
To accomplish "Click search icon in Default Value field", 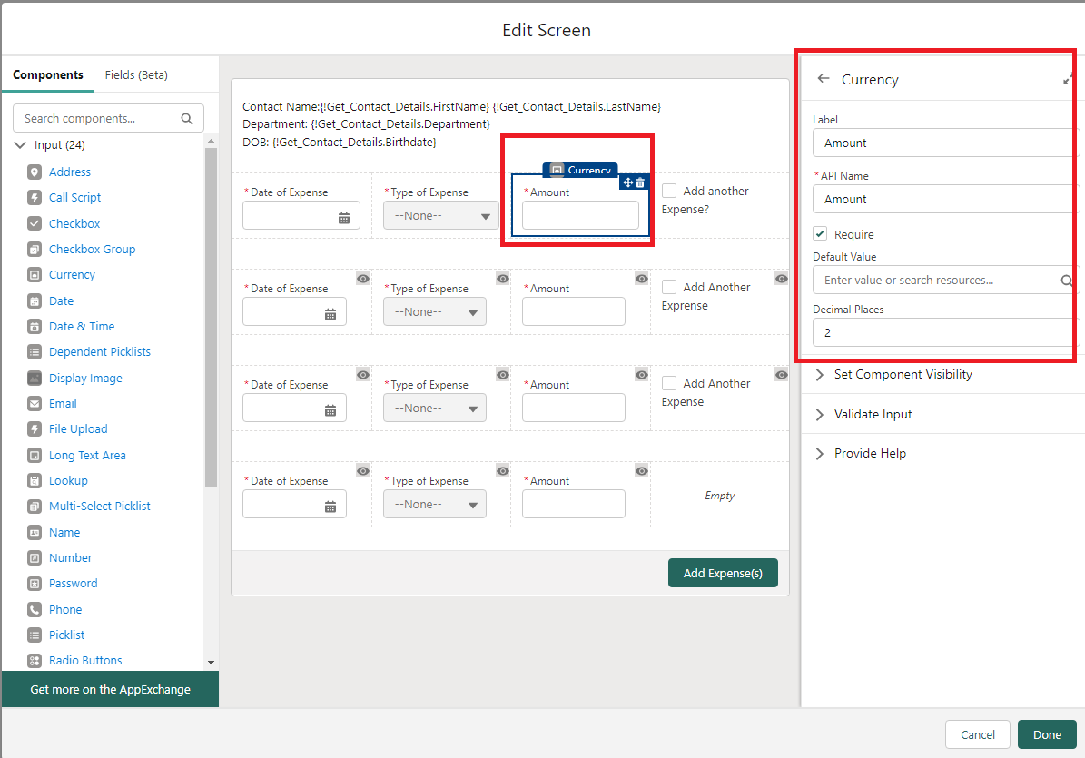I will coord(1067,281).
